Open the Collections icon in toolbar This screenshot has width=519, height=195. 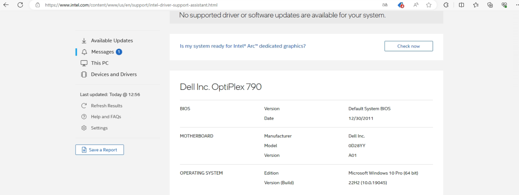click(x=490, y=5)
